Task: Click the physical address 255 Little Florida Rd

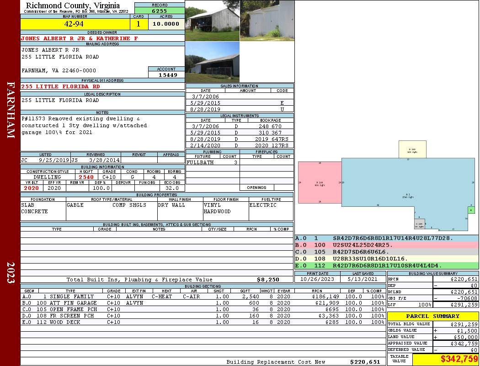Action: click(60, 86)
